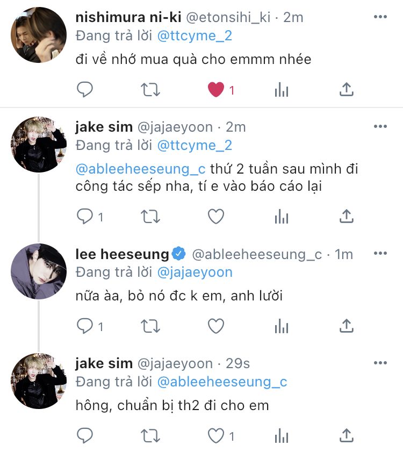Screen dimensions: 403x452
Task: Open more options for nishimura ni-ki's tweet
Action: (x=380, y=17)
